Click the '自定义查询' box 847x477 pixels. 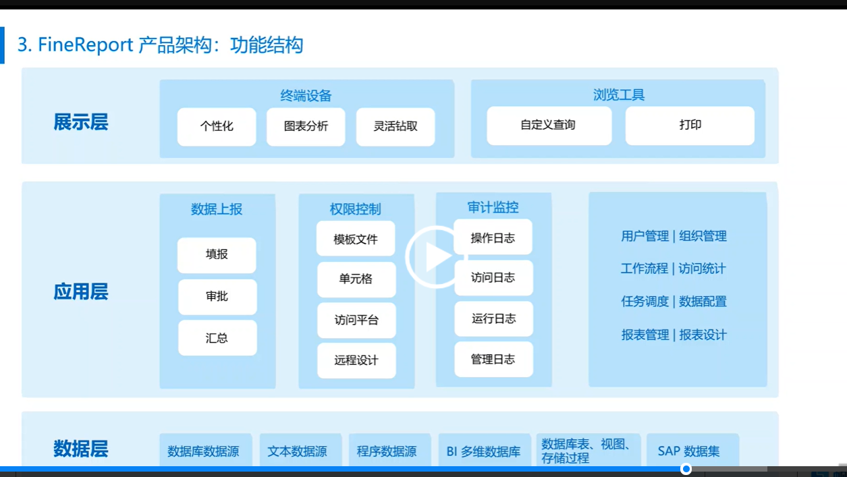click(549, 125)
